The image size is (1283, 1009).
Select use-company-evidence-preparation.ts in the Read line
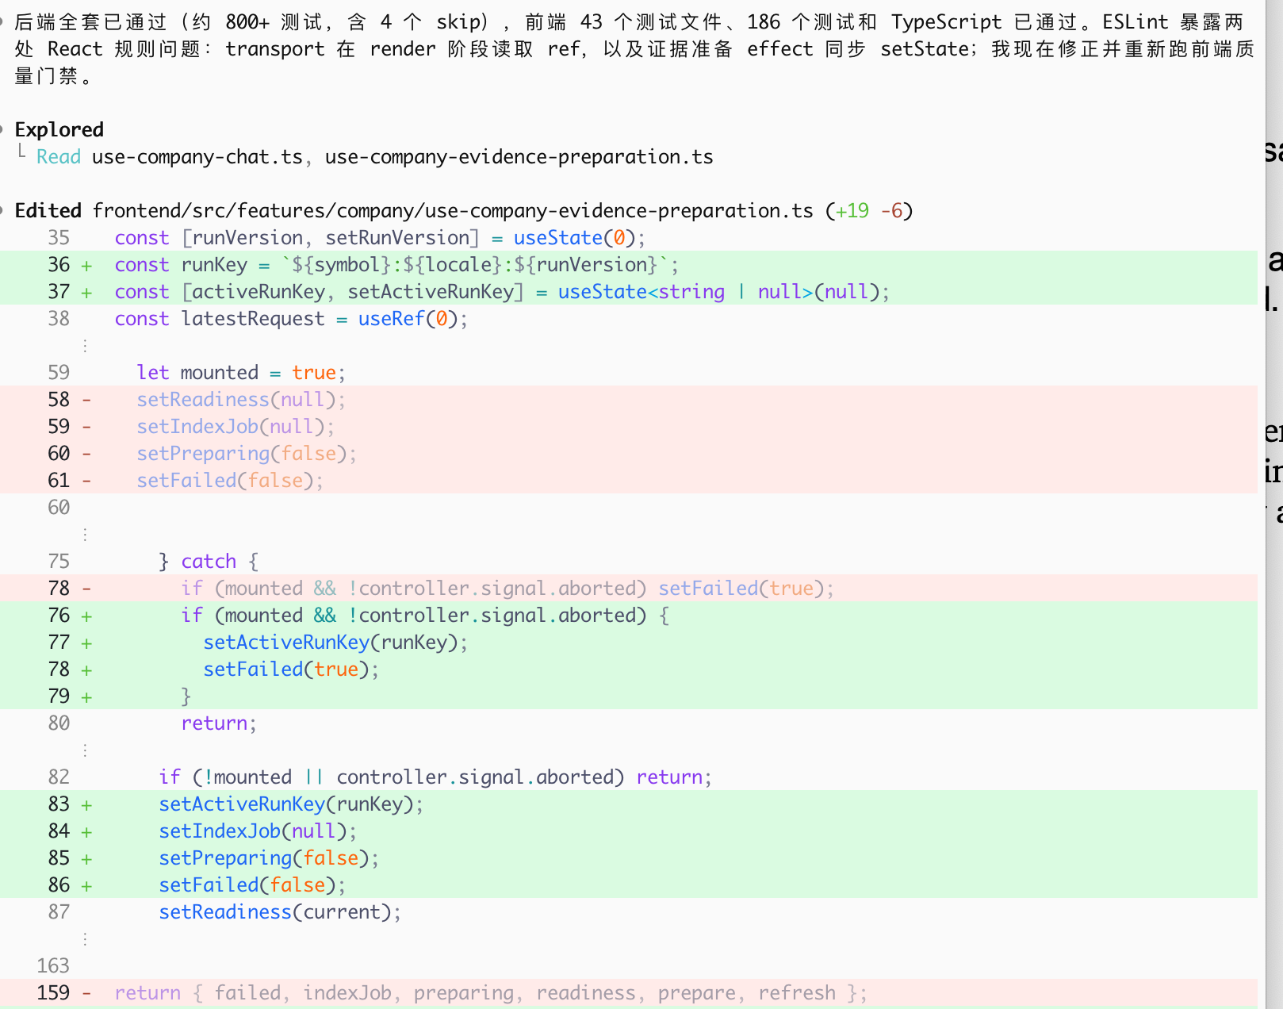[x=519, y=156]
